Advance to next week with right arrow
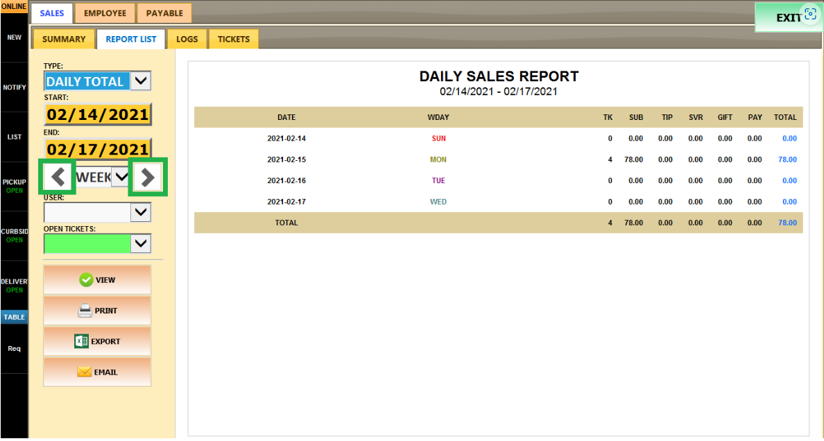 [148, 178]
